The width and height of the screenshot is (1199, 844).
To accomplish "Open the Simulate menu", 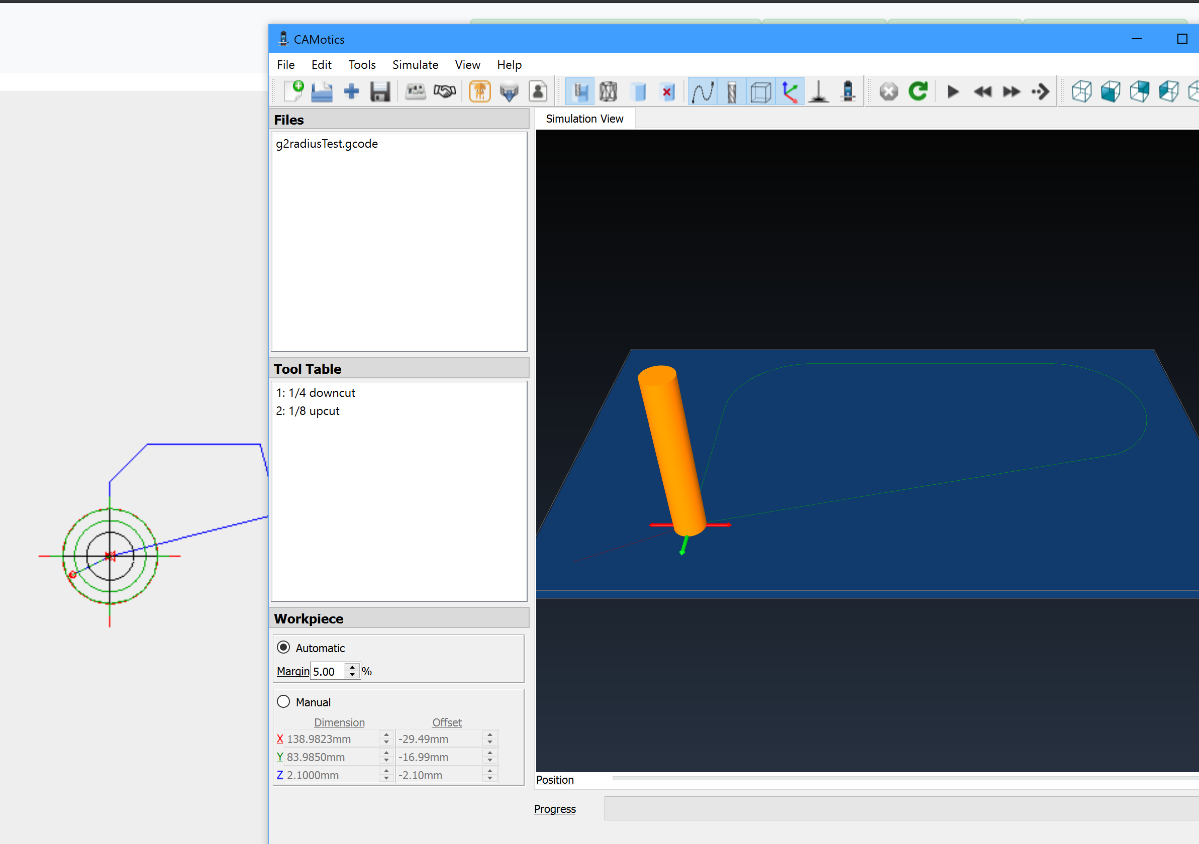I will (415, 65).
